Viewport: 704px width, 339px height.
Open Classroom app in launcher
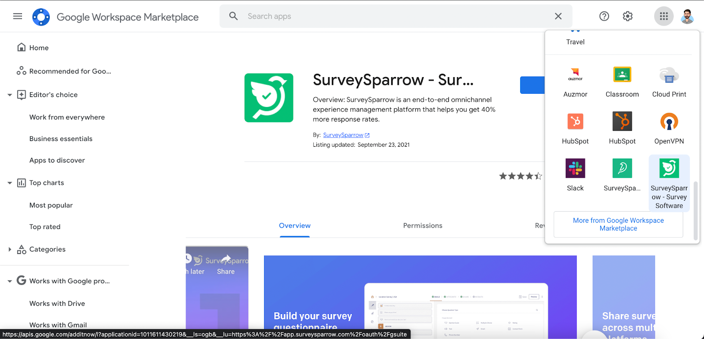pyautogui.click(x=622, y=82)
